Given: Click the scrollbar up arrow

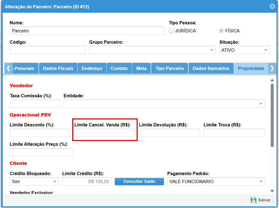Looking at the screenshot, I should 272,80.
